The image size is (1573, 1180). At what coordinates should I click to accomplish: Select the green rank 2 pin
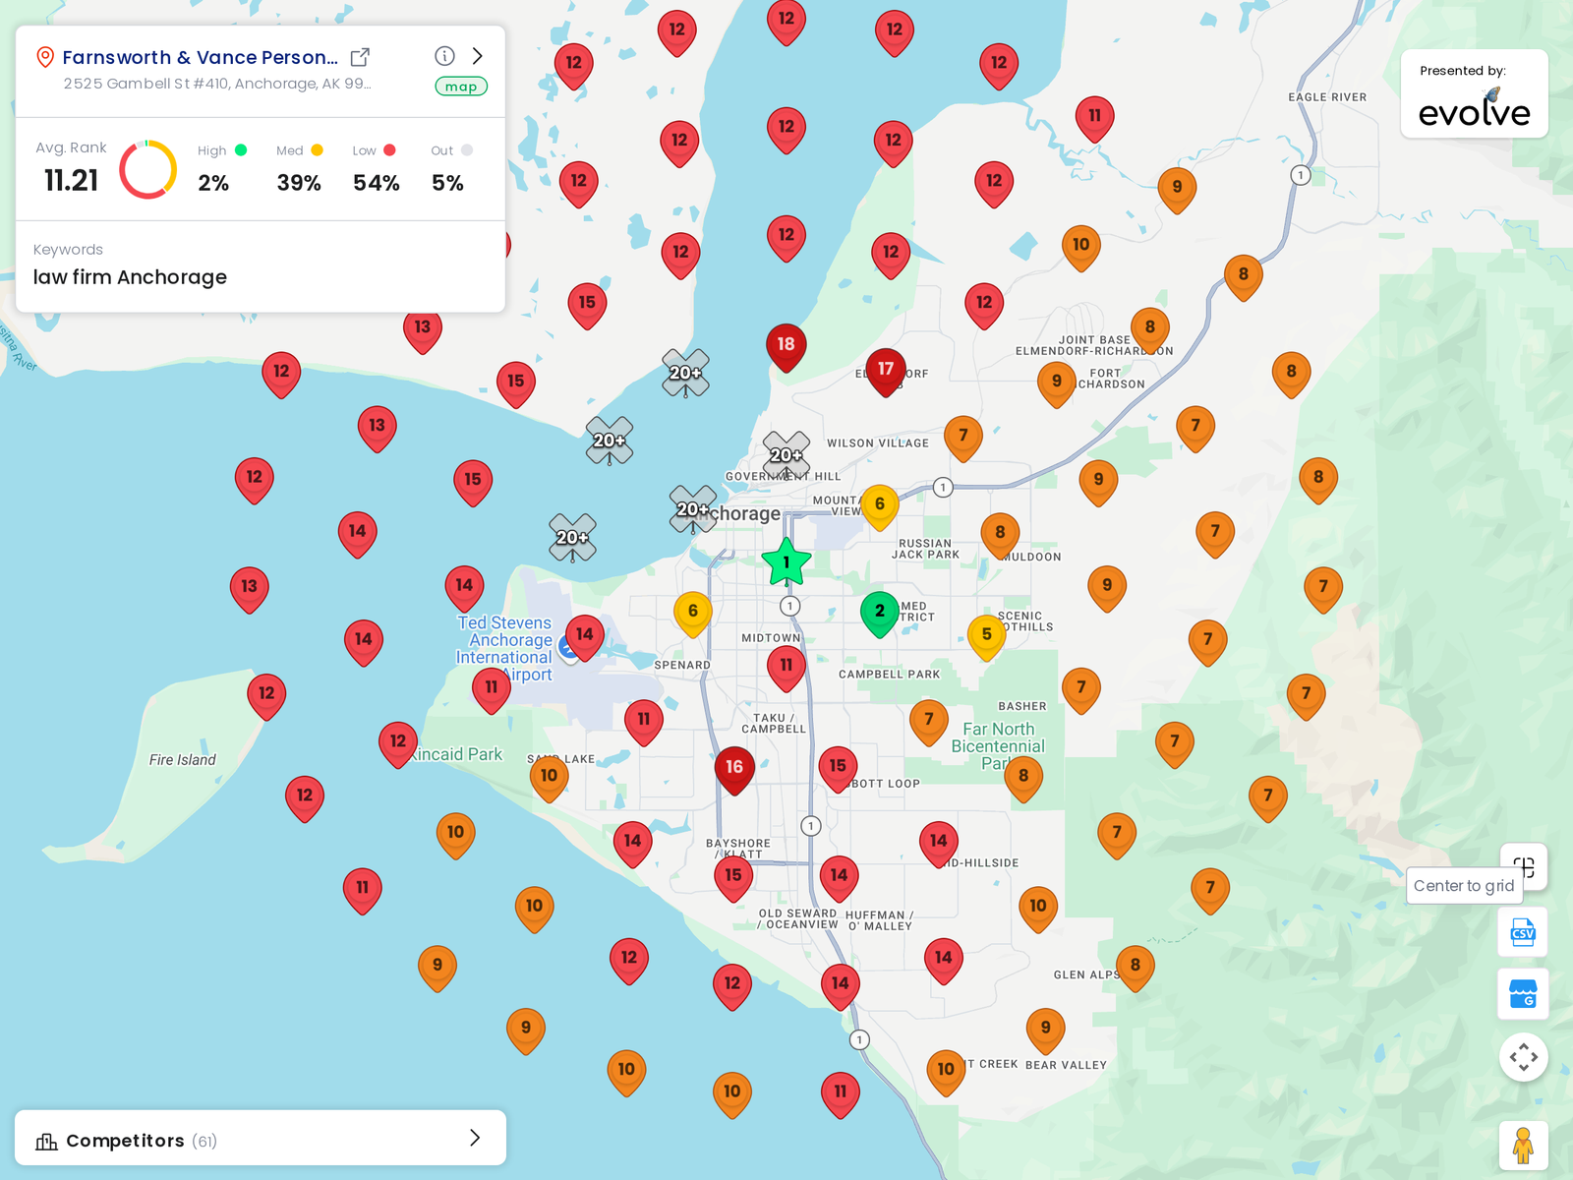[880, 614]
